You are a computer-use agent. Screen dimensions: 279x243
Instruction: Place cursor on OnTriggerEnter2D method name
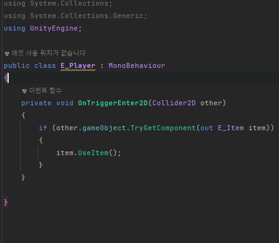click(x=113, y=103)
